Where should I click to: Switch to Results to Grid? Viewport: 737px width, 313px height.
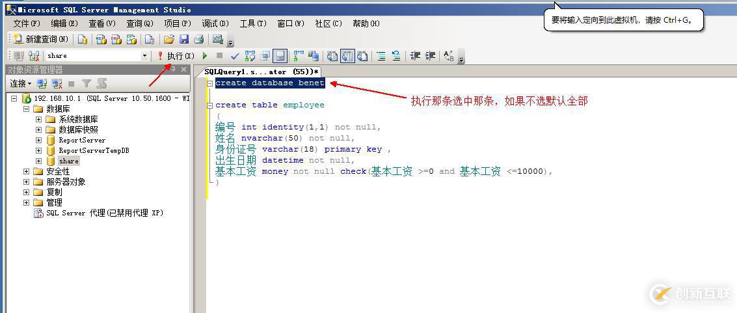point(347,56)
